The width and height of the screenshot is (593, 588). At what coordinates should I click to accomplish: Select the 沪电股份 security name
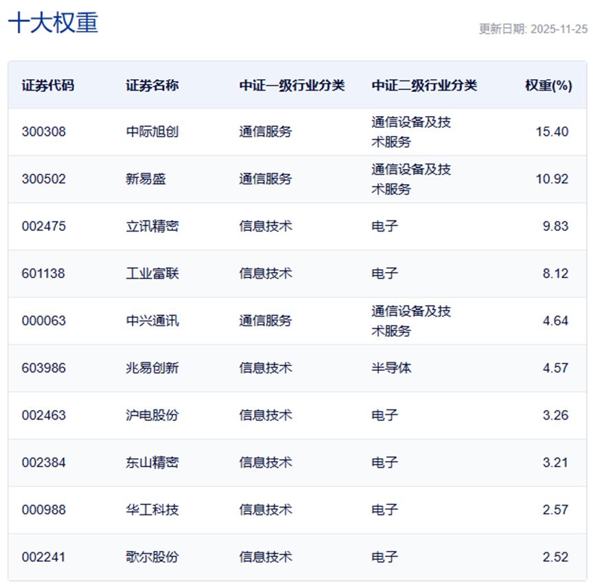(152, 416)
